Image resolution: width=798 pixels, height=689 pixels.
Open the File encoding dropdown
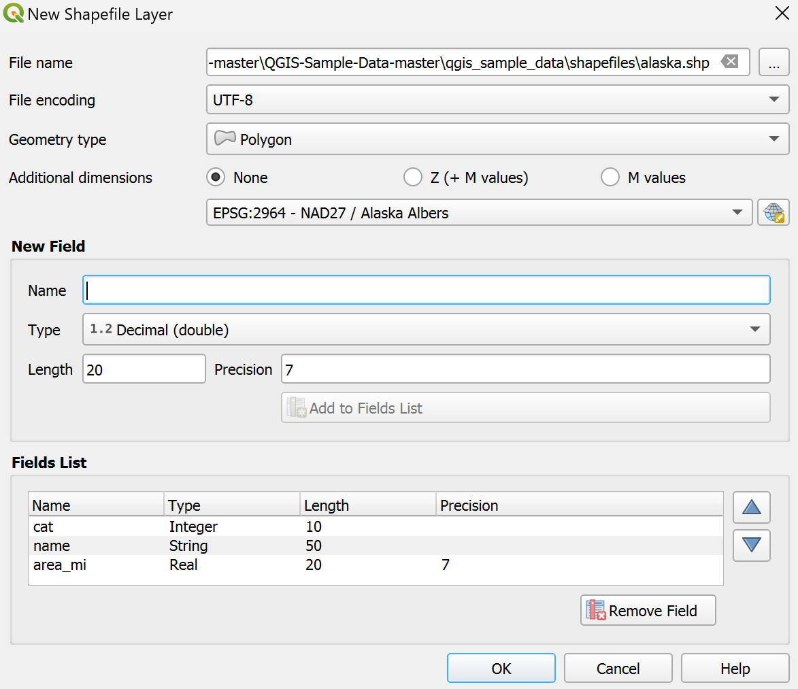pos(497,100)
